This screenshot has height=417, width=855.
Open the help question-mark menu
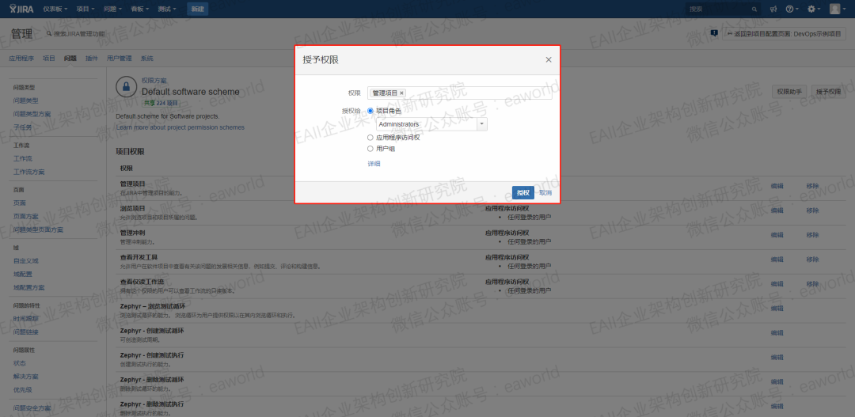pyautogui.click(x=792, y=9)
